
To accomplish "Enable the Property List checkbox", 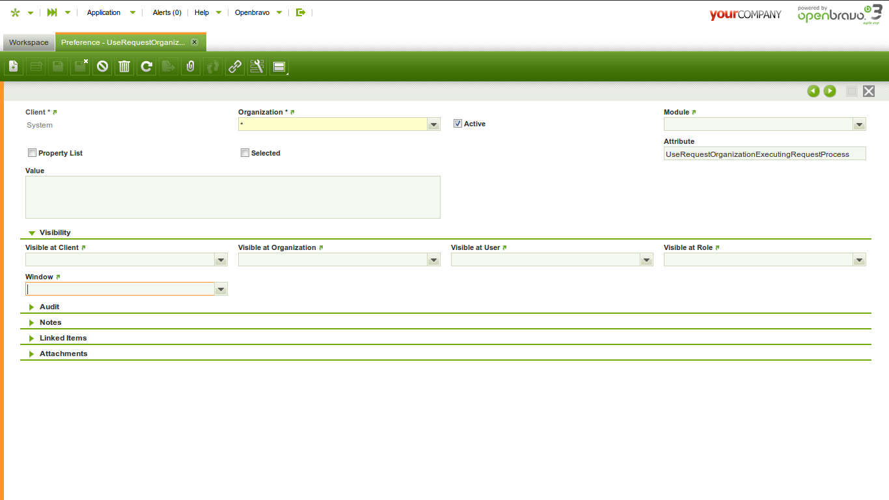I will (x=32, y=153).
